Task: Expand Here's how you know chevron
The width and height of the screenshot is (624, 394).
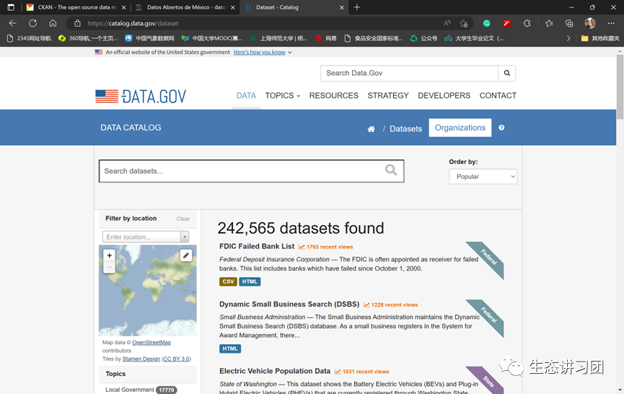Action: coord(290,53)
